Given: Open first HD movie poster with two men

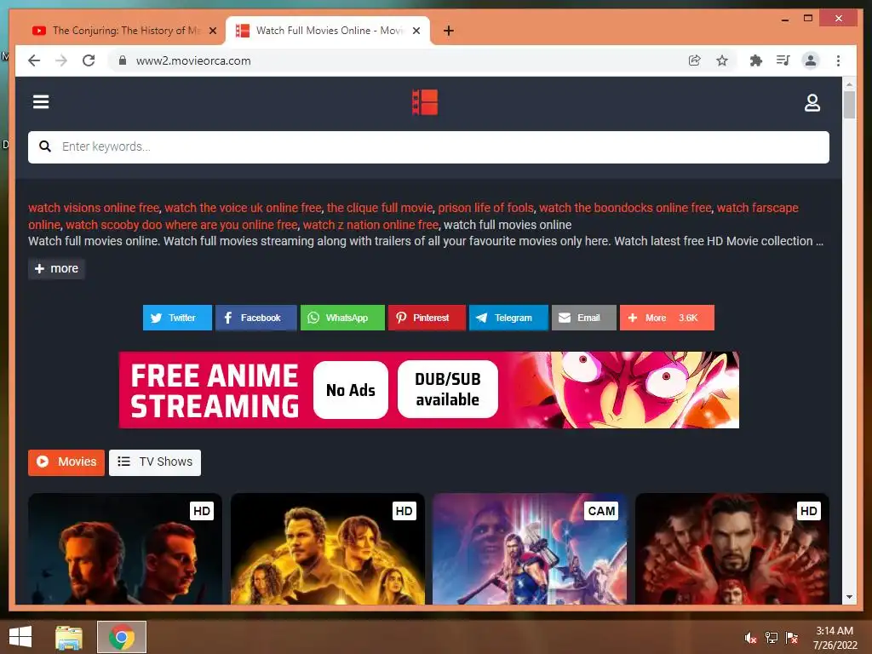Looking at the screenshot, I should point(125,549).
